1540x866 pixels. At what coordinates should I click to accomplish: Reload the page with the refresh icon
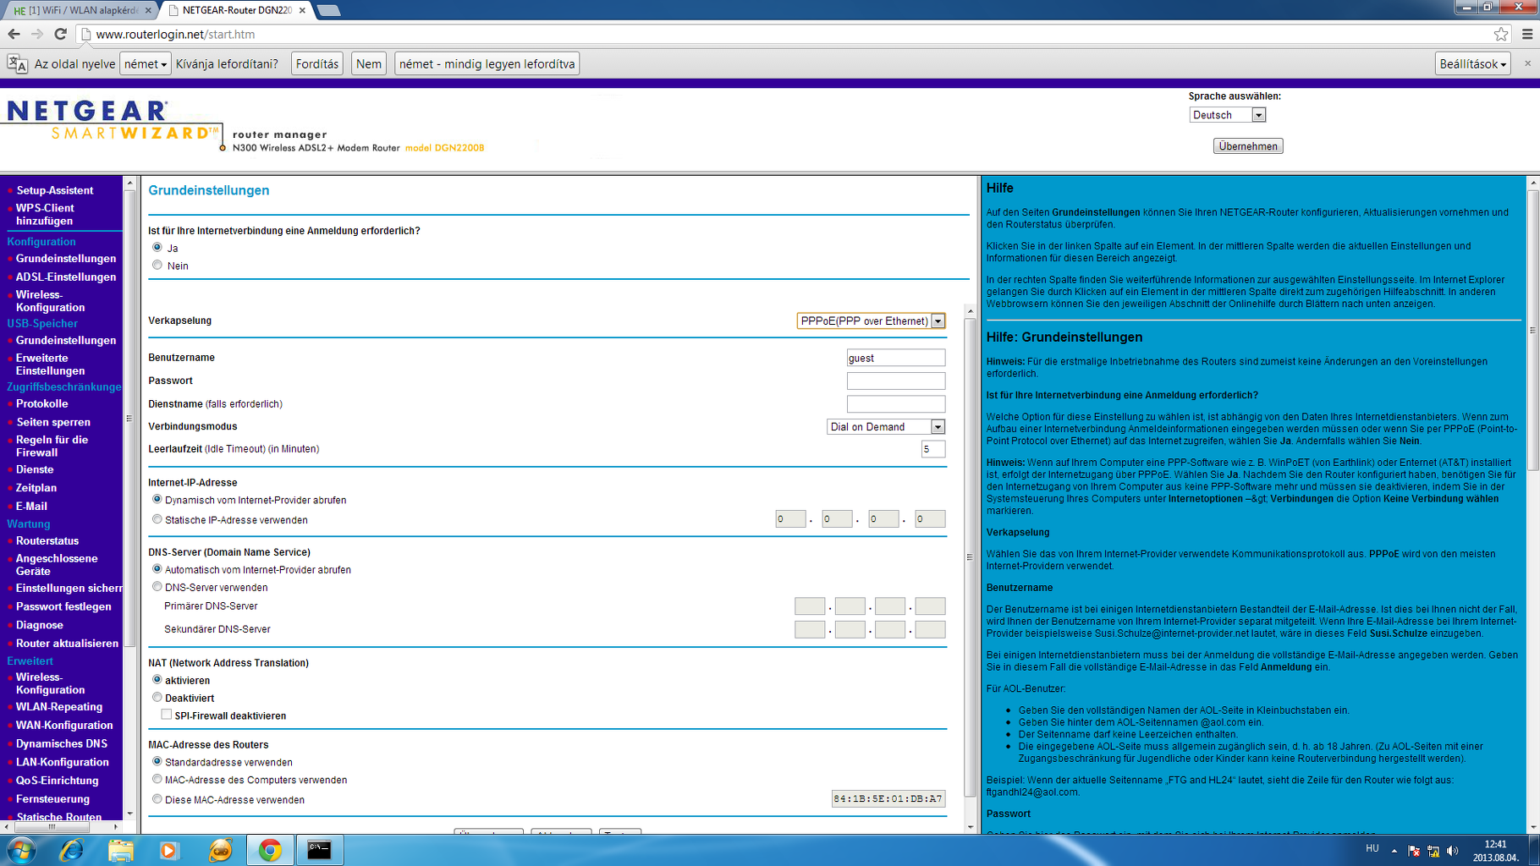point(60,34)
